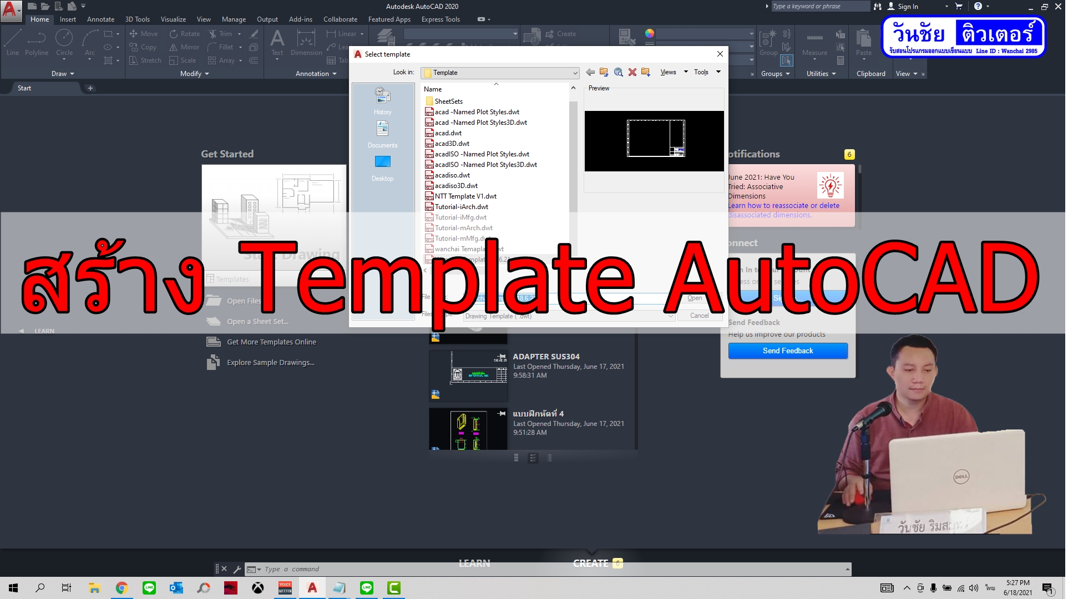Switch to the Visualize tab
This screenshot has height=599, width=1068.
coord(173,19)
